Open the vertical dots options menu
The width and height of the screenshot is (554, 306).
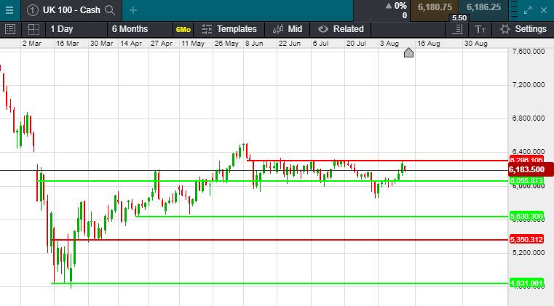tap(515, 10)
